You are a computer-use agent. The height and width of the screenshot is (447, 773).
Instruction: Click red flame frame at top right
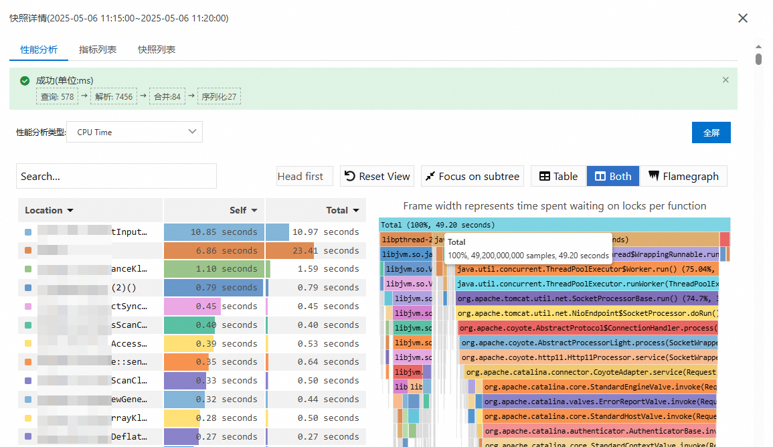click(x=725, y=240)
